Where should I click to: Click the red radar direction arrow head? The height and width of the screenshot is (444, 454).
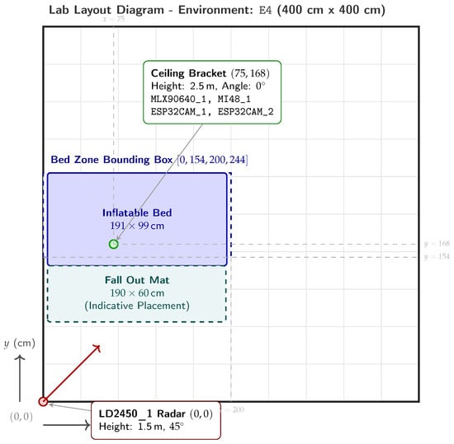tap(97, 348)
